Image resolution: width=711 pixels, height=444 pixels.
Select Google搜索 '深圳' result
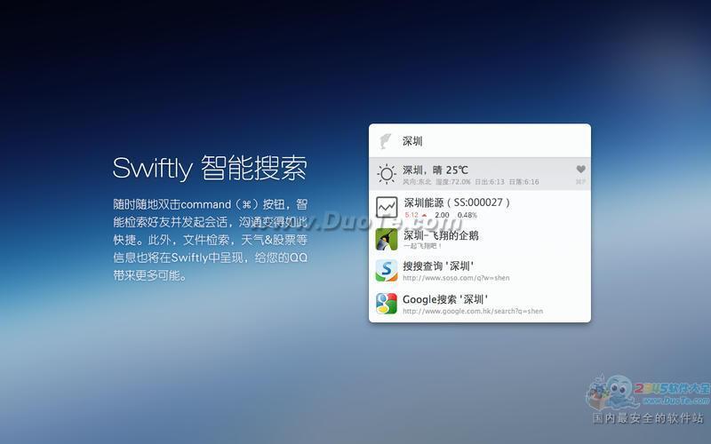(x=480, y=304)
